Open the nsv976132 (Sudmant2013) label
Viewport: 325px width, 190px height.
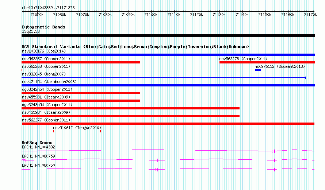point(280,66)
